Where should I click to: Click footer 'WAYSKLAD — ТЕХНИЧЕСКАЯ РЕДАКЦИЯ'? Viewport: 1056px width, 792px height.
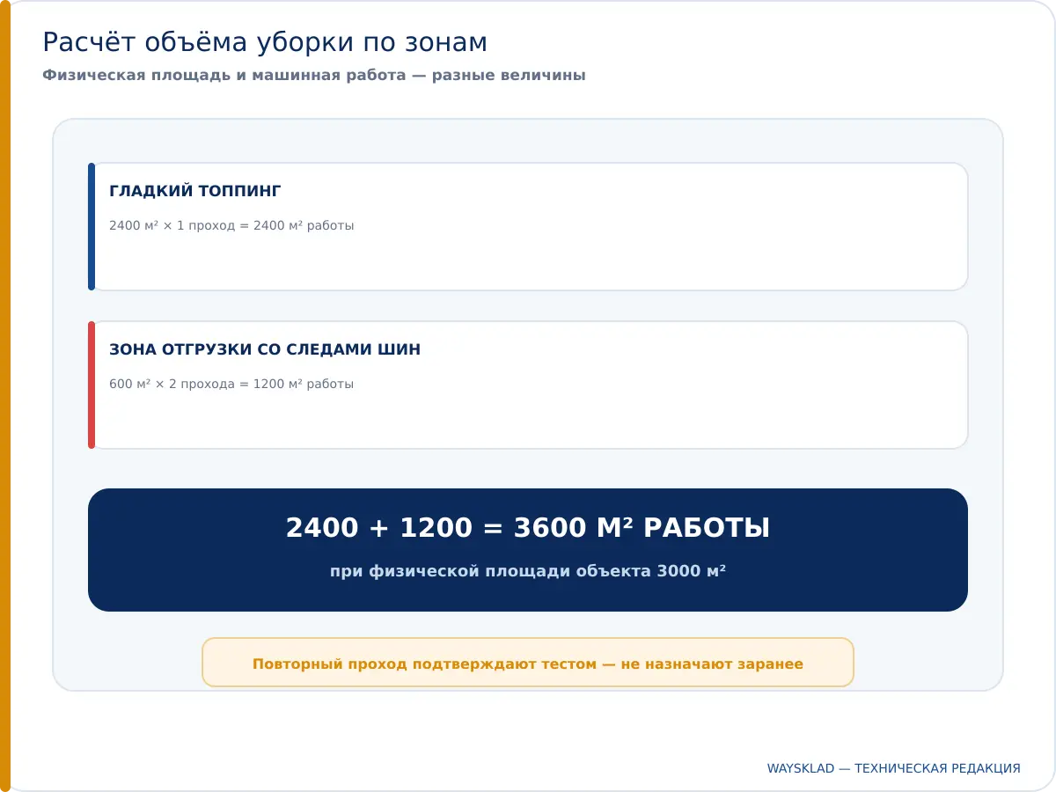tap(894, 768)
